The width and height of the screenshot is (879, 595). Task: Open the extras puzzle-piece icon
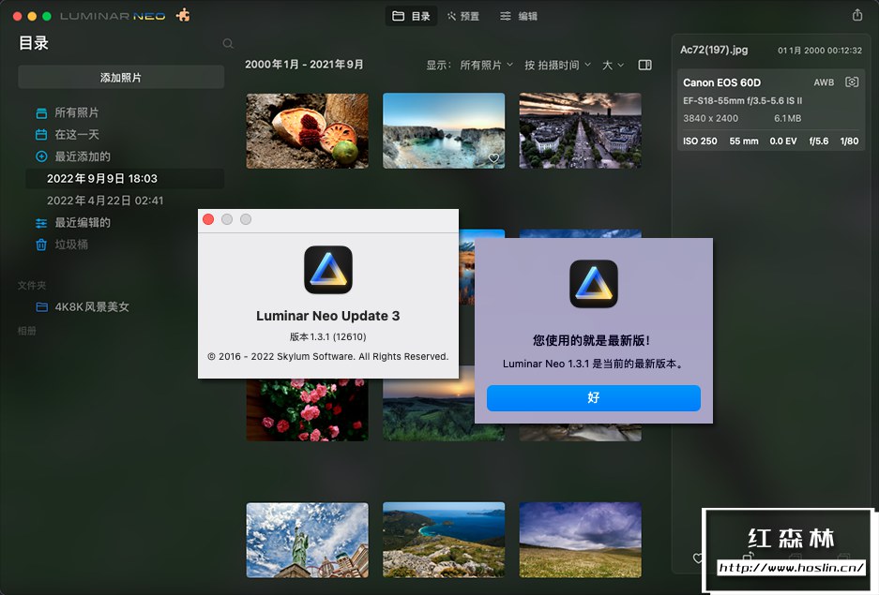pyautogui.click(x=183, y=15)
